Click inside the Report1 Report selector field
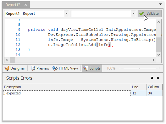Image resolution: width=166 pixels, height=124 pixels. pos(34,14)
